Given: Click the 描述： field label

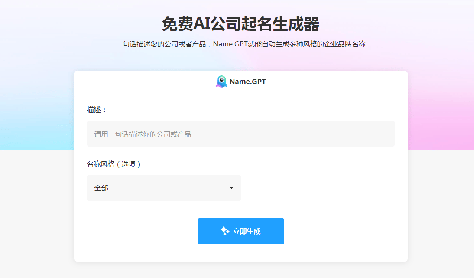Looking at the screenshot, I should (x=97, y=110).
